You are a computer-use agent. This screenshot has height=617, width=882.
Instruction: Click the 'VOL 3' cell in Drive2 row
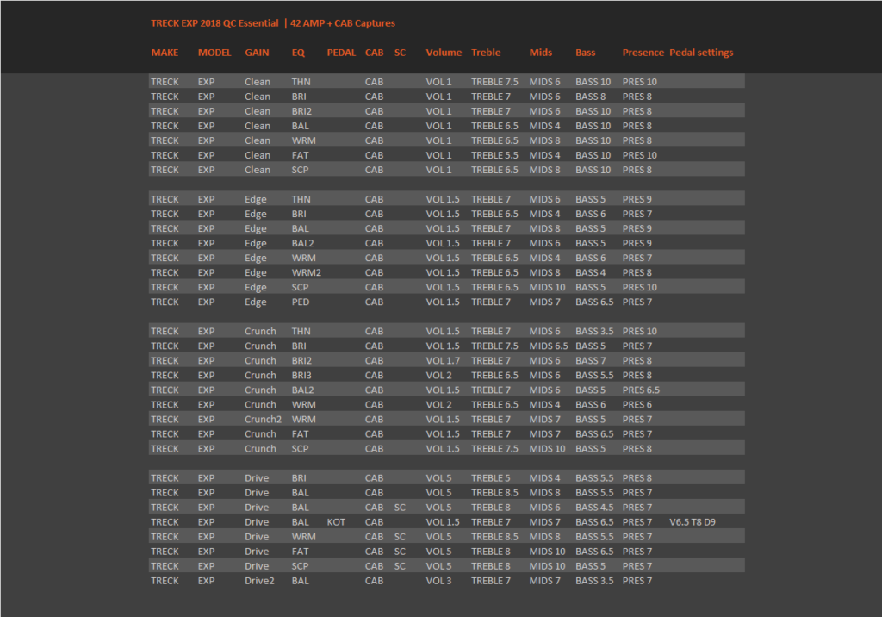[x=438, y=581]
